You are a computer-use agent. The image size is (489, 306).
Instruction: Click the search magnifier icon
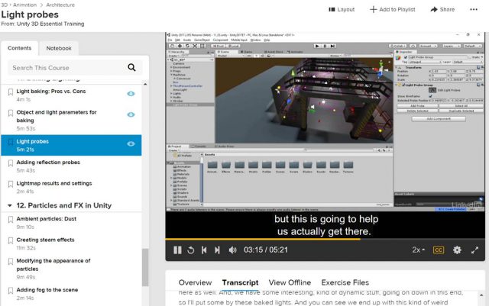click(x=131, y=68)
